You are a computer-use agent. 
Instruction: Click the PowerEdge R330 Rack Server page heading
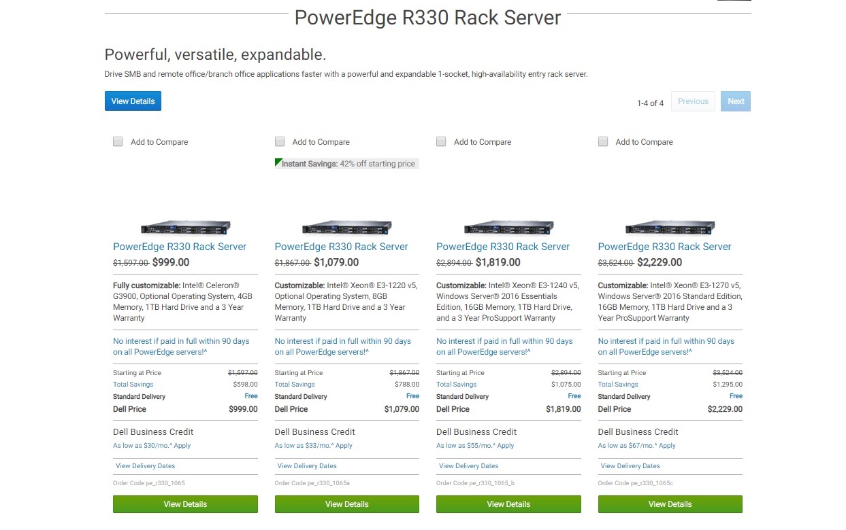tap(427, 17)
